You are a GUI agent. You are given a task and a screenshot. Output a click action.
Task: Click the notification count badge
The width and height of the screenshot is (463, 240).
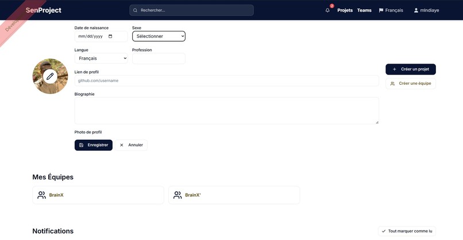click(x=332, y=6)
